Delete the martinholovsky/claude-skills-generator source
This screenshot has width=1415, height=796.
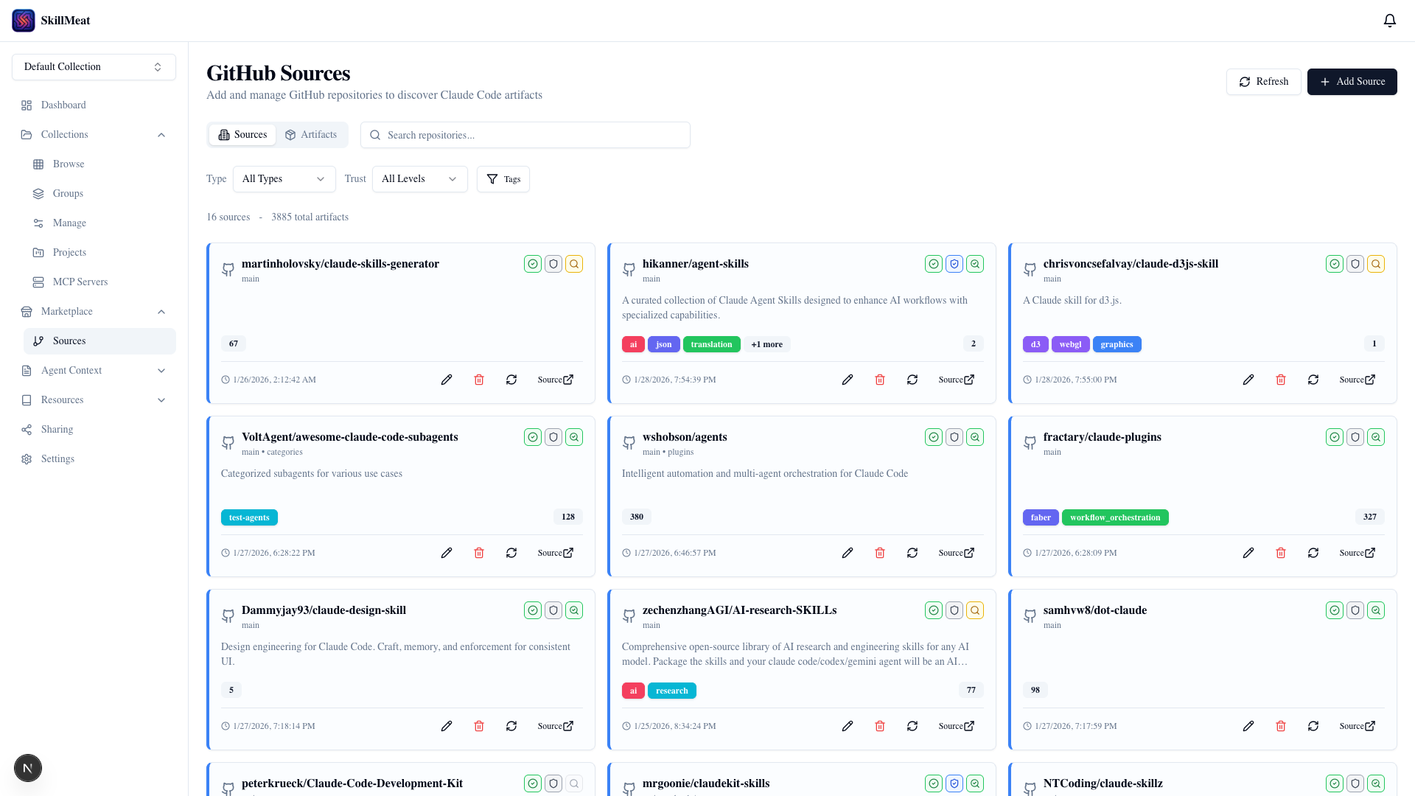pos(479,380)
